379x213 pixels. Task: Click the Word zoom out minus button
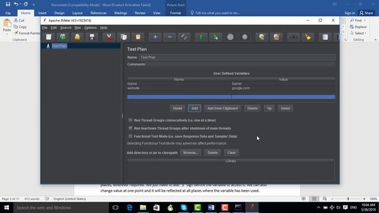[x=332, y=199]
